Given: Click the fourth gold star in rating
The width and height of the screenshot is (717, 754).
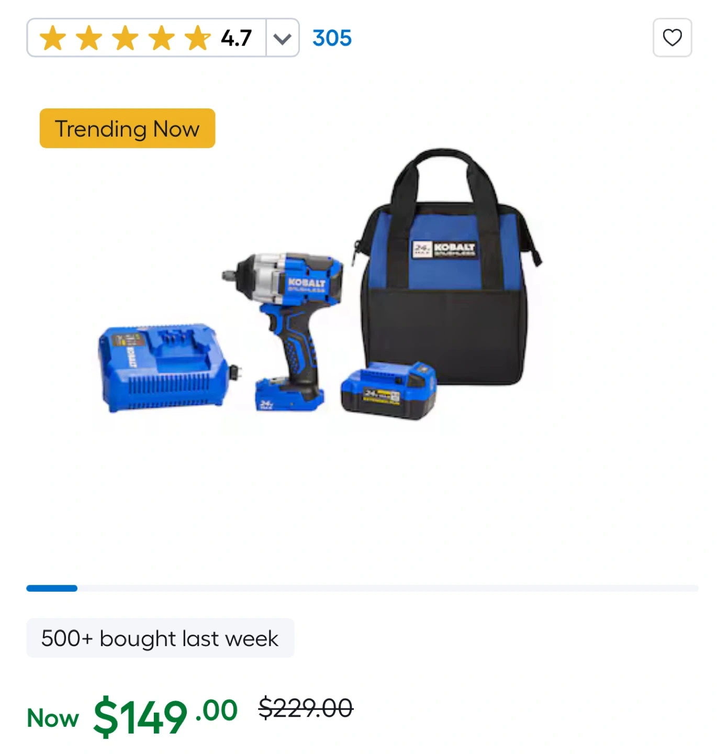Looking at the screenshot, I should (162, 38).
